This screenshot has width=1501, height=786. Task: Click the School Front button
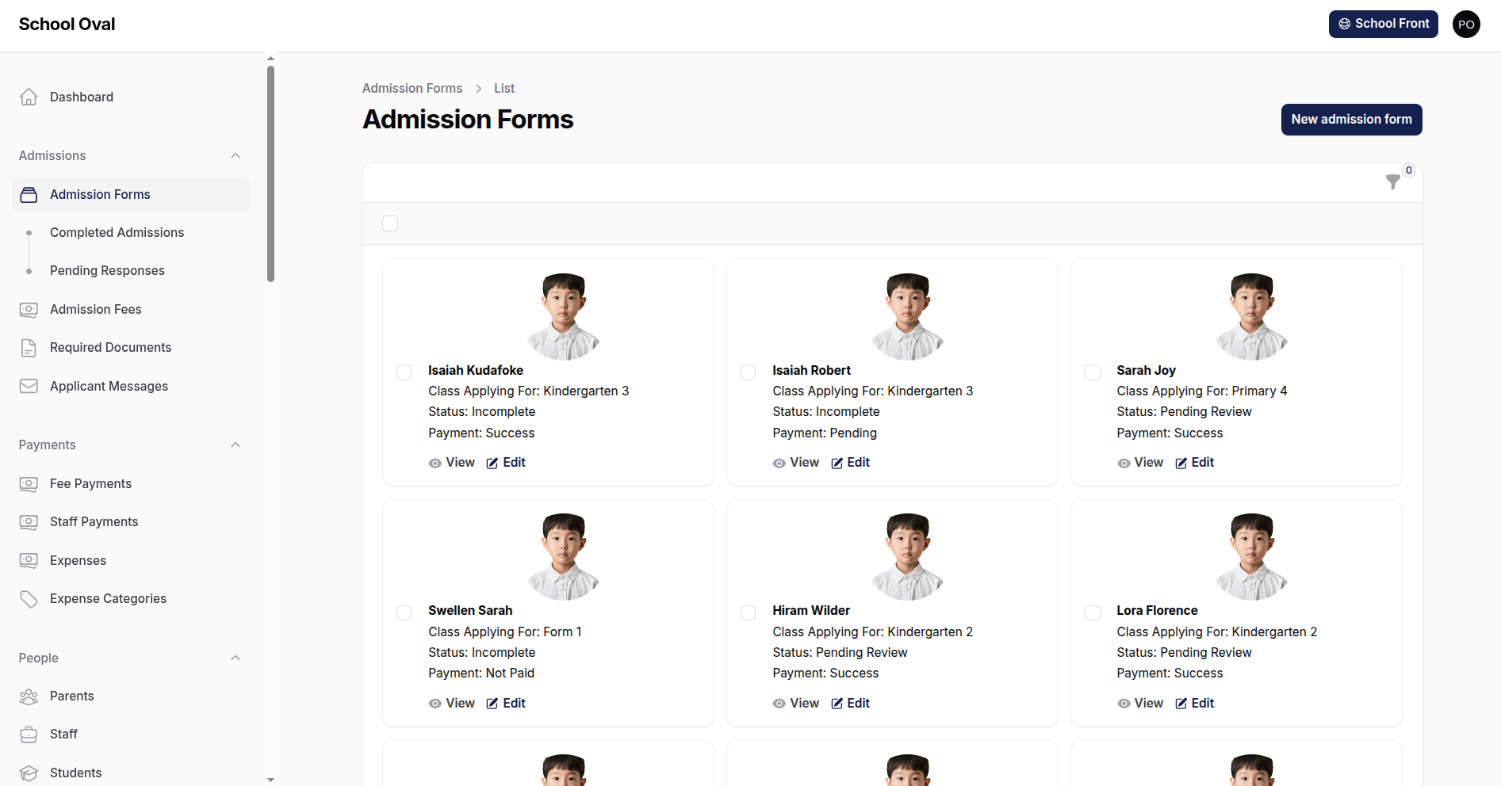tap(1383, 24)
